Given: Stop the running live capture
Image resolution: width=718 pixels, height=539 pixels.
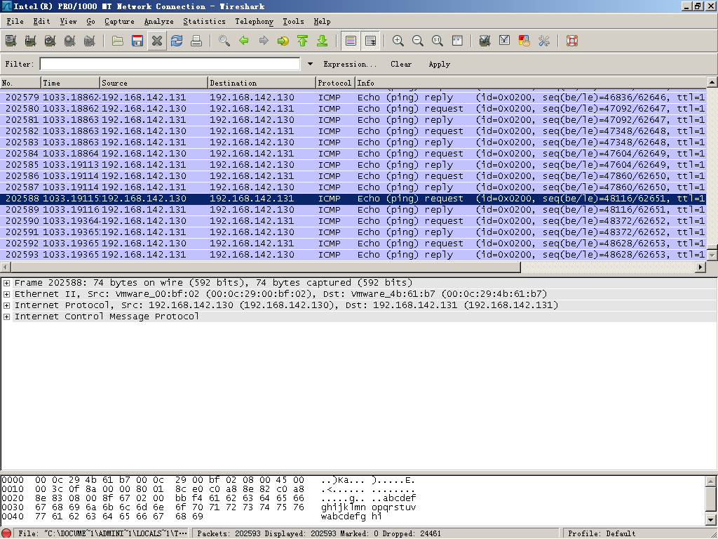Looking at the screenshot, I should [x=70, y=41].
